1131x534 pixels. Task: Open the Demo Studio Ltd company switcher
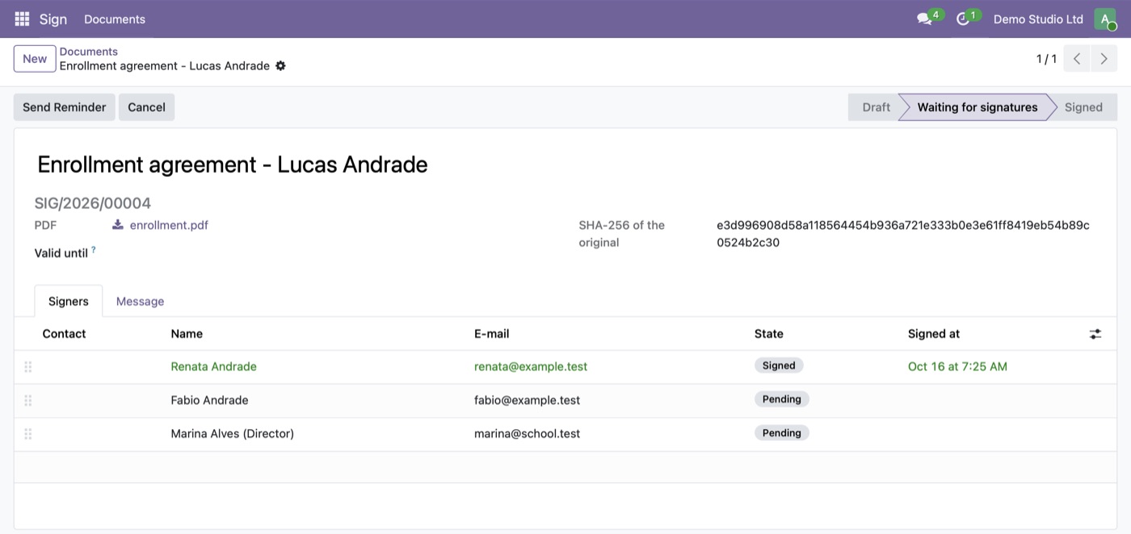pyautogui.click(x=1038, y=19)
